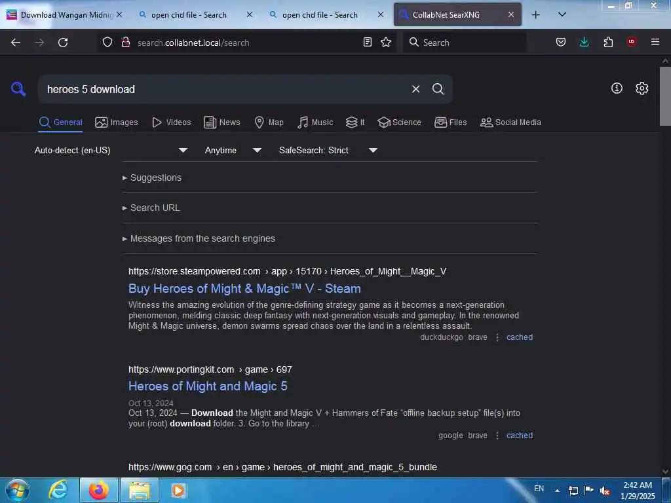Open a new browser tab
The height and width of the screenshot is (503, 671).
coord(535,15)
